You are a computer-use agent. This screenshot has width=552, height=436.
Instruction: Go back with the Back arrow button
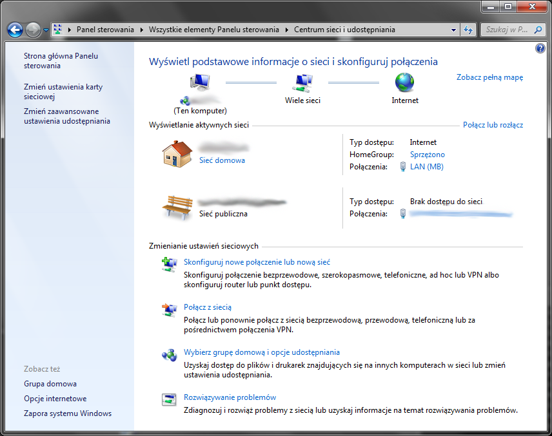[15, 30]
